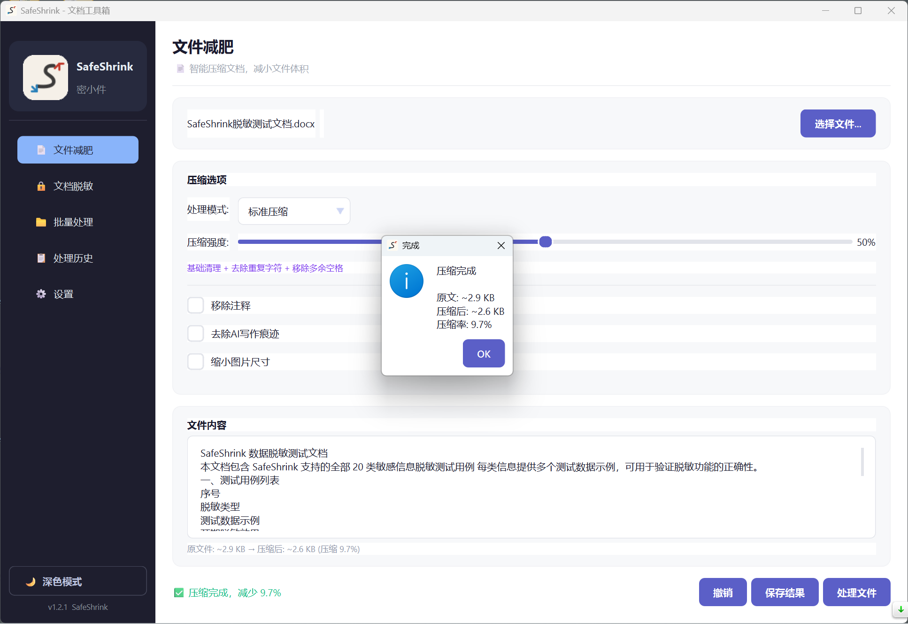Open the 处理模式 标准压缩 dropdown
908x624 pixels.
tap(294, 211)
